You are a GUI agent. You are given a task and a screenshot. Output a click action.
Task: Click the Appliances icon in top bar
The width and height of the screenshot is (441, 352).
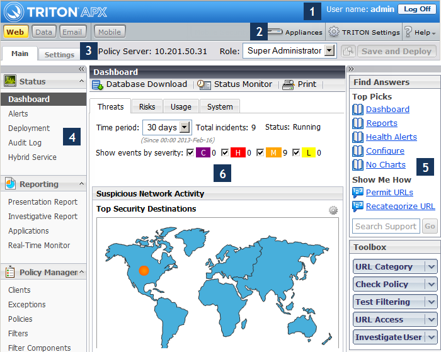point(275,31)
